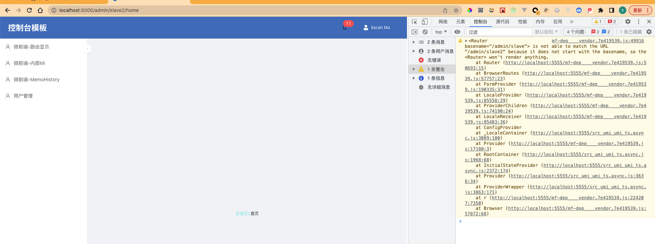This screenshot has height=244, width=655.
Task: Expand 2 条用户消息 group
Action: tap(432, 51)
